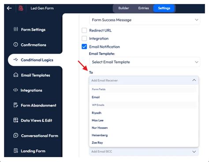
Task: Open Form Settings in sidebar
Action: click(33, 29)
